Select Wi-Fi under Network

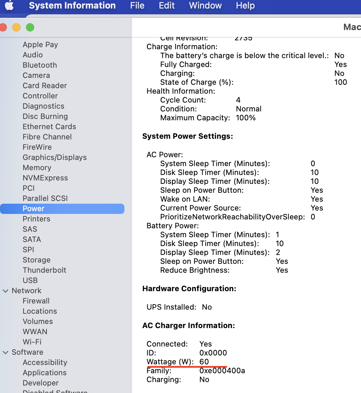point(32,342)
